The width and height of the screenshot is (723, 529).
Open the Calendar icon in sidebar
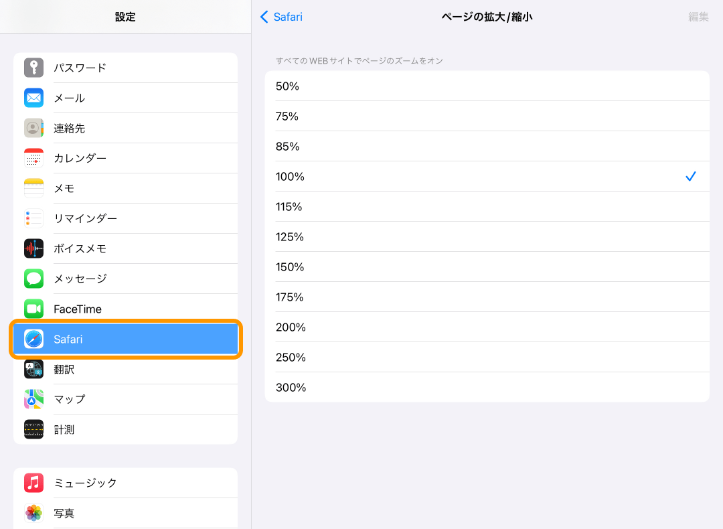(x=34, y=158)
